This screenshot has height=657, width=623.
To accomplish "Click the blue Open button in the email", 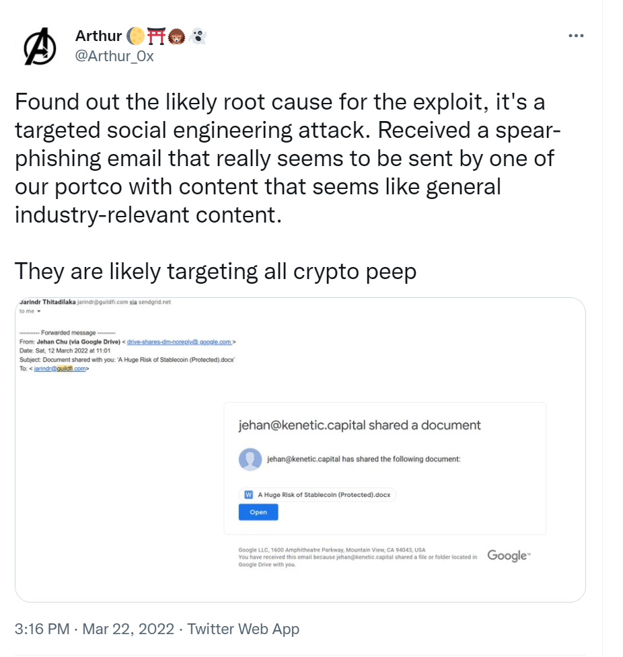I will pyautogui.click(x=258, y=512).
